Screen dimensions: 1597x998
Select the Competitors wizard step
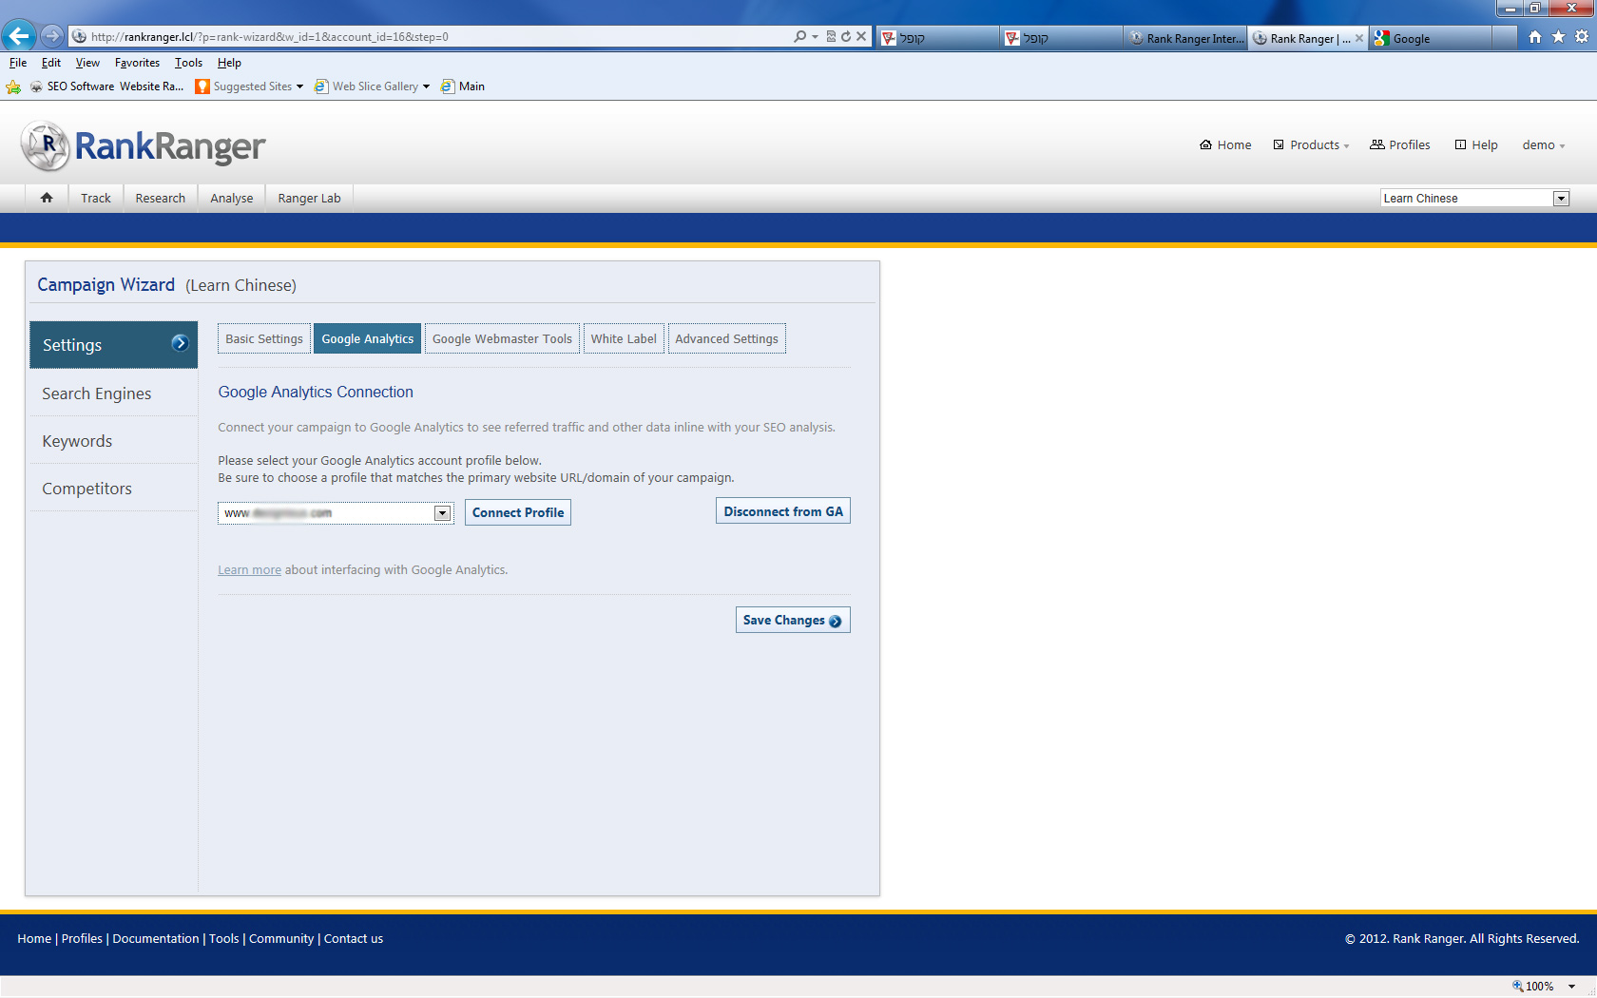(114, 489)
